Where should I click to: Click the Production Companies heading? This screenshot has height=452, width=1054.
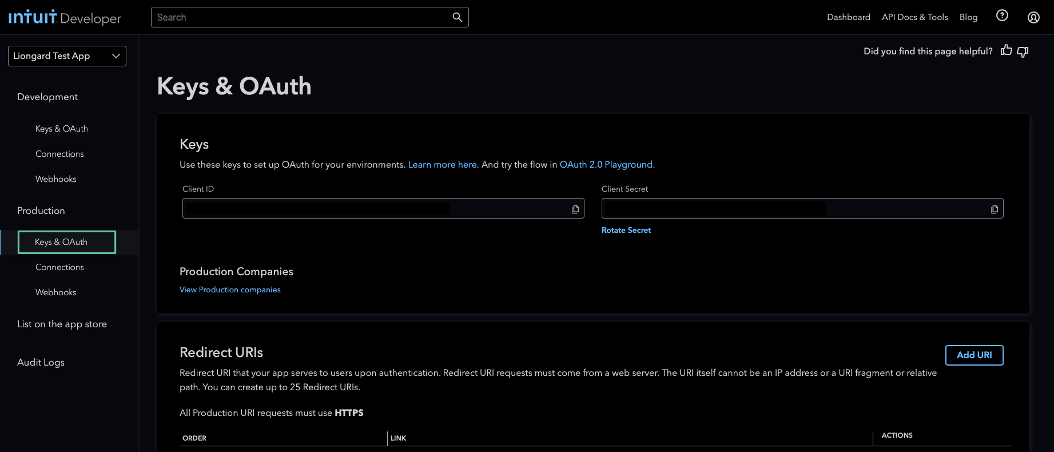tap(236, 271)
